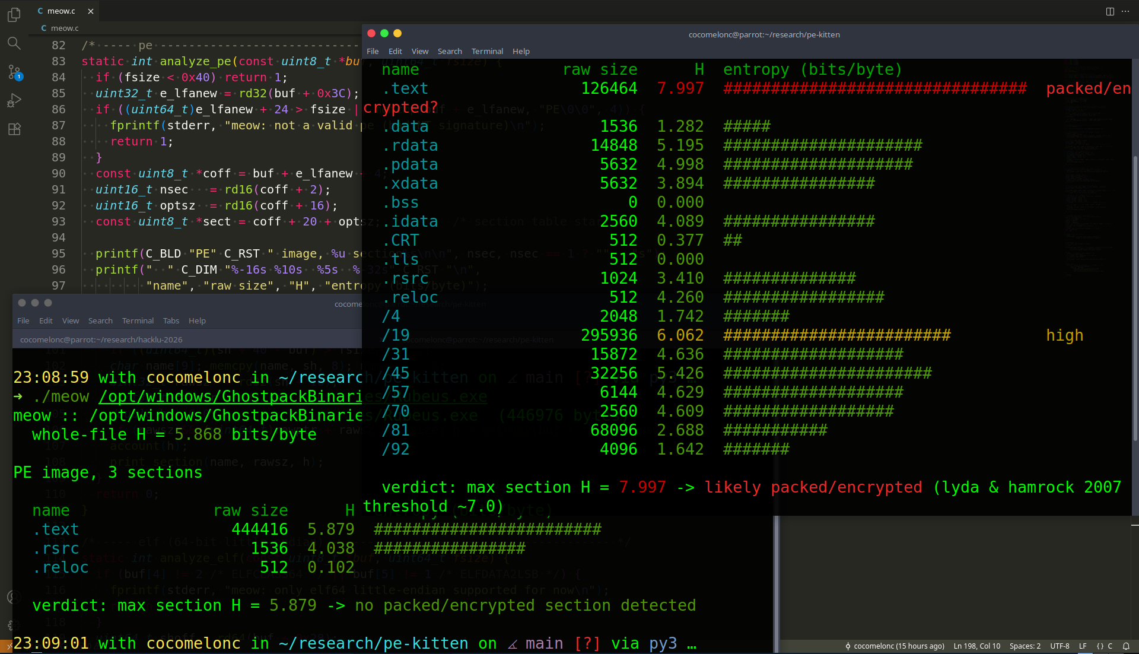Click the yellow 'high' label for /19
Viewport: 1139px width, 654px height.
tap(1064, 335)
